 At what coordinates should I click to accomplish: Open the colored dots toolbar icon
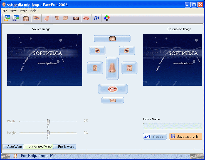click(x=107, y=18)
